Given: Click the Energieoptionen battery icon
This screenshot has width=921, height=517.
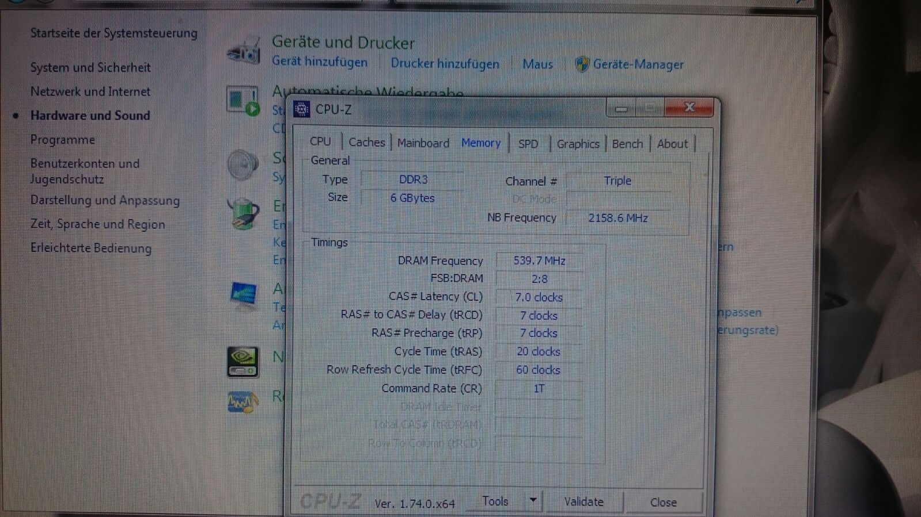Looking at the screenshot, I should (x=242, y=213).
